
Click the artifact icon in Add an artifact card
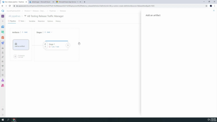pyautogui.click(x=16, y=44)
